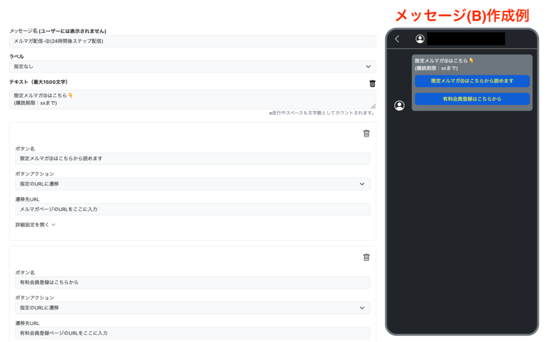Click 遷移先URL field for メルマガページ
The height and width of the screenshot is (342, 547).
(192, 209)
